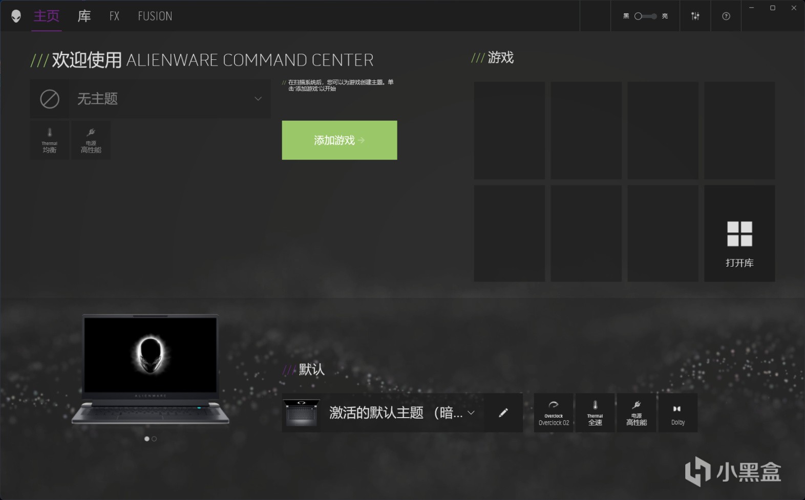Open the Overclock 02 tile

point(554,412)
